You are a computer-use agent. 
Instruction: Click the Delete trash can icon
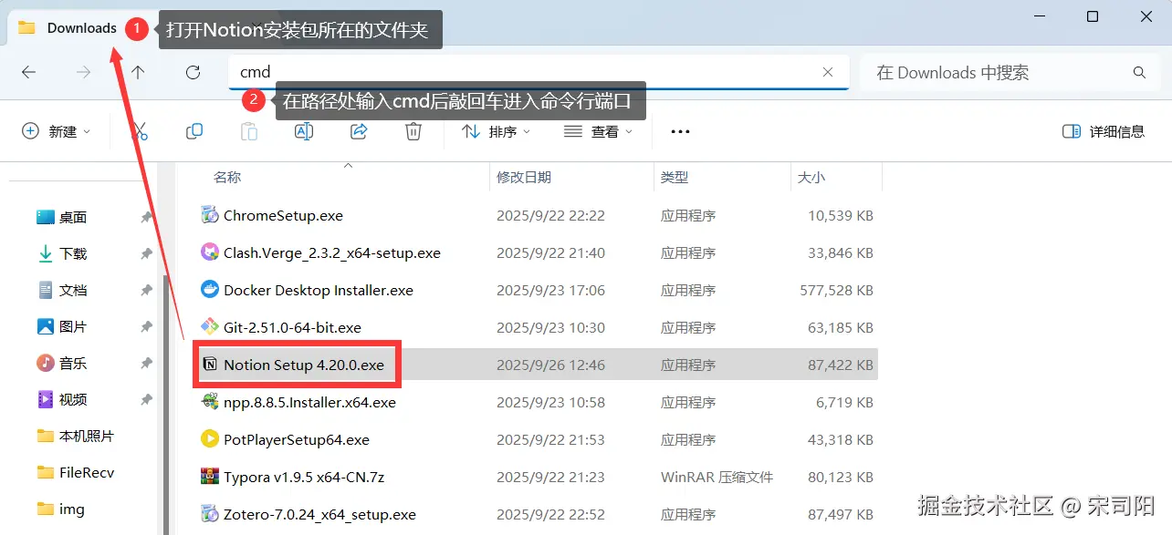(x=413, y=131)
